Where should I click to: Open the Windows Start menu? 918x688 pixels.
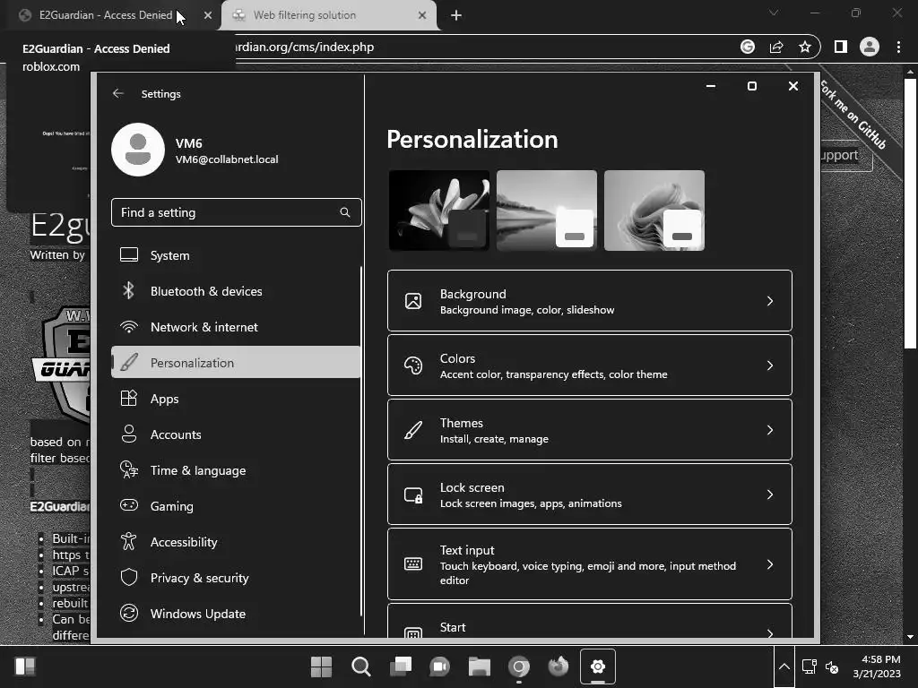tap(322, 666)
